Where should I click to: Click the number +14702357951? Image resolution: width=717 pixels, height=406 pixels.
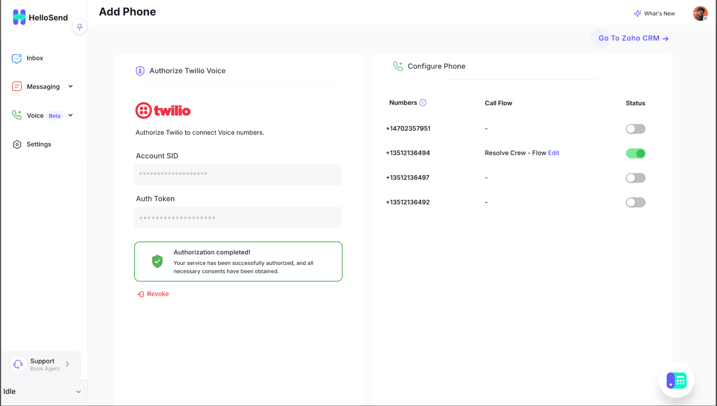click(408, 129)
